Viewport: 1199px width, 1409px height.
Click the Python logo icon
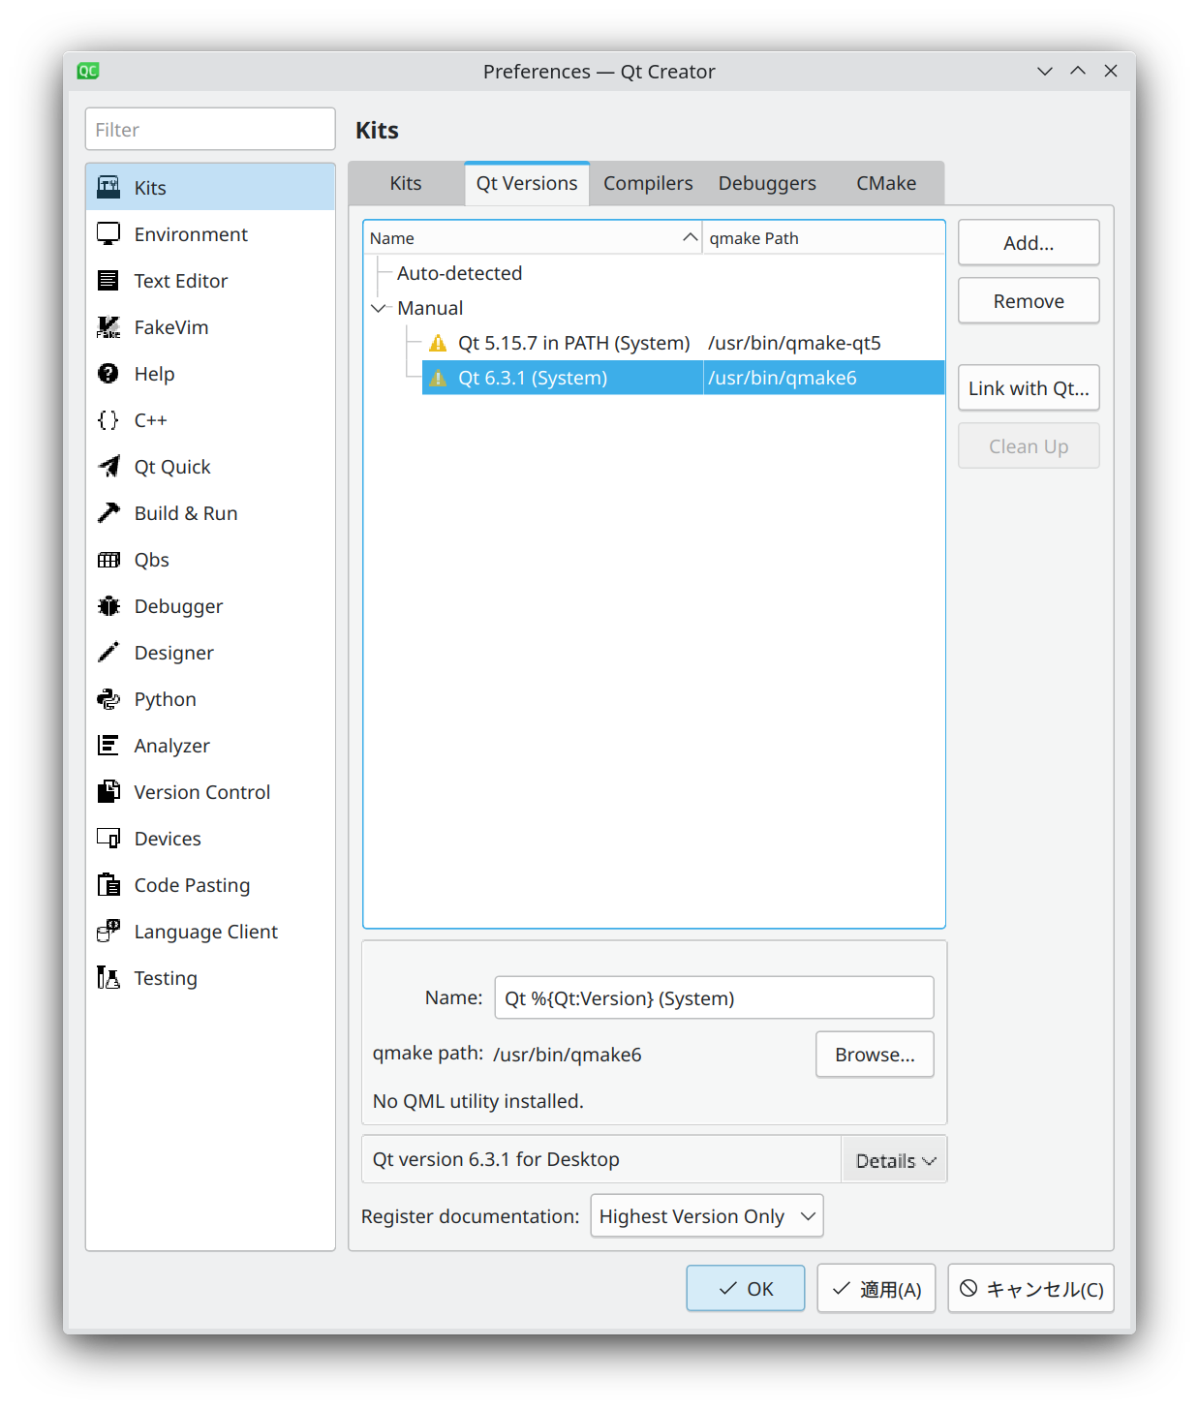pos(108,698)
